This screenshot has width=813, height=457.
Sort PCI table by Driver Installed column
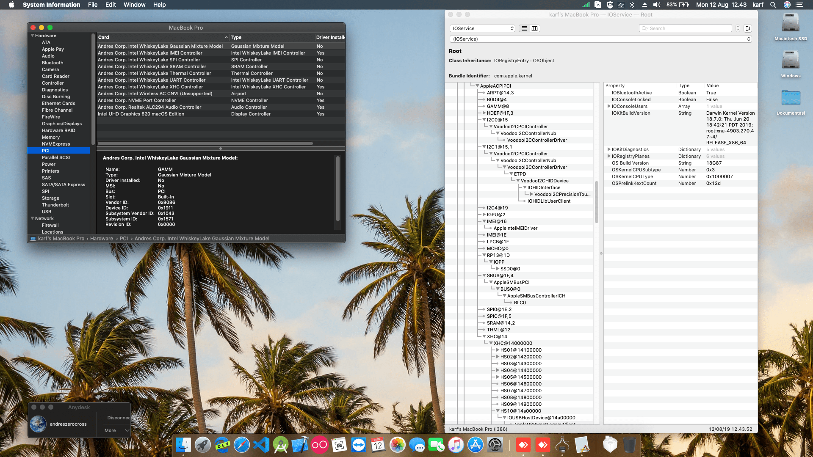coord(330,37)
